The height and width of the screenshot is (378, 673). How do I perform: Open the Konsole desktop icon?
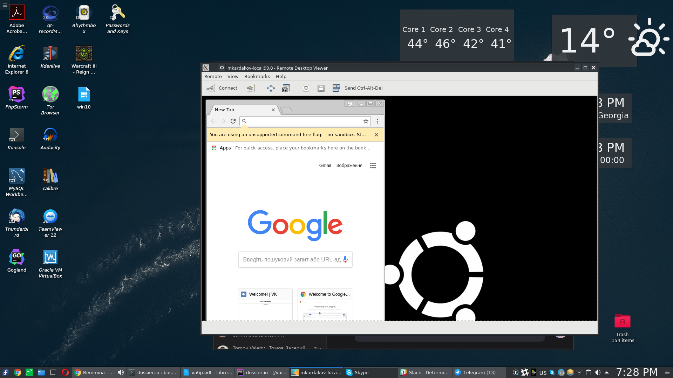coord(16,139)
